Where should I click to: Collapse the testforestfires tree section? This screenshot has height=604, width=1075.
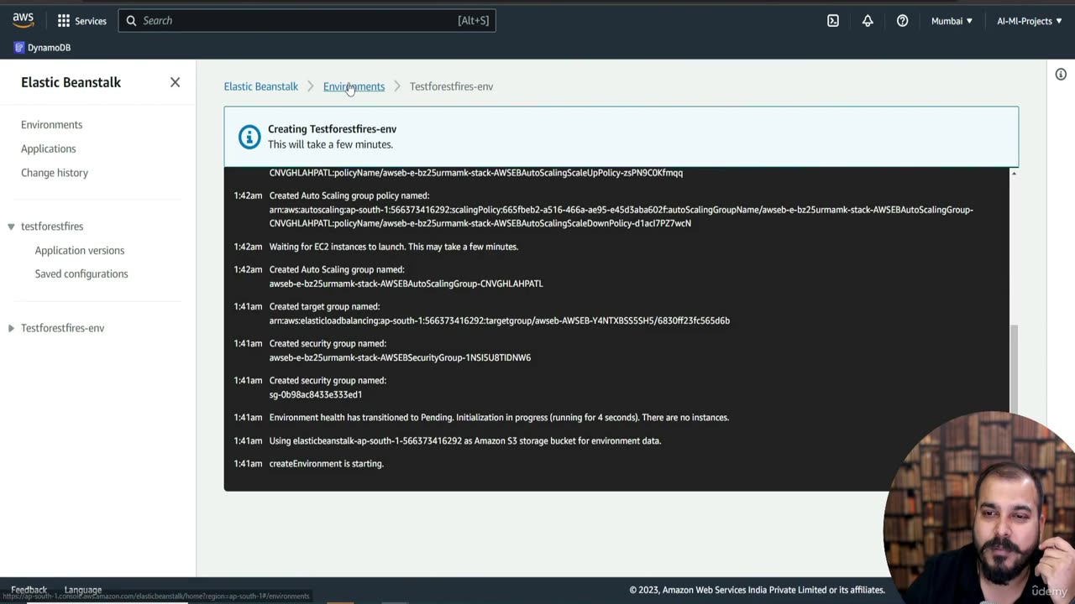(11, 226)
